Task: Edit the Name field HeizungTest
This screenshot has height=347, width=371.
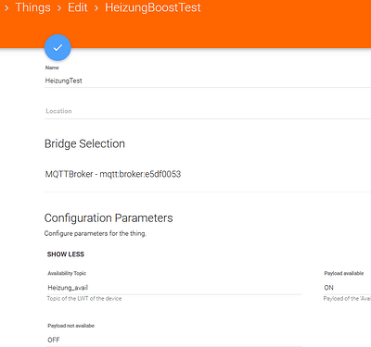Action: [x=208, y=81]
